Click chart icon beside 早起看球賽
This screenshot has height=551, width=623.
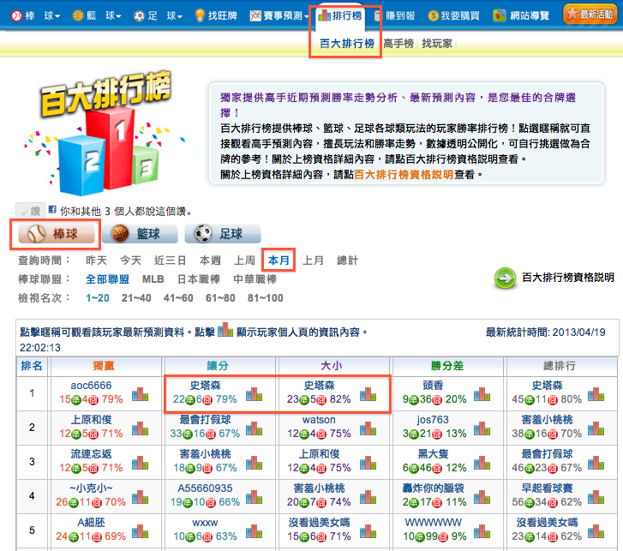pyautogui.click(x=596, y=496)
